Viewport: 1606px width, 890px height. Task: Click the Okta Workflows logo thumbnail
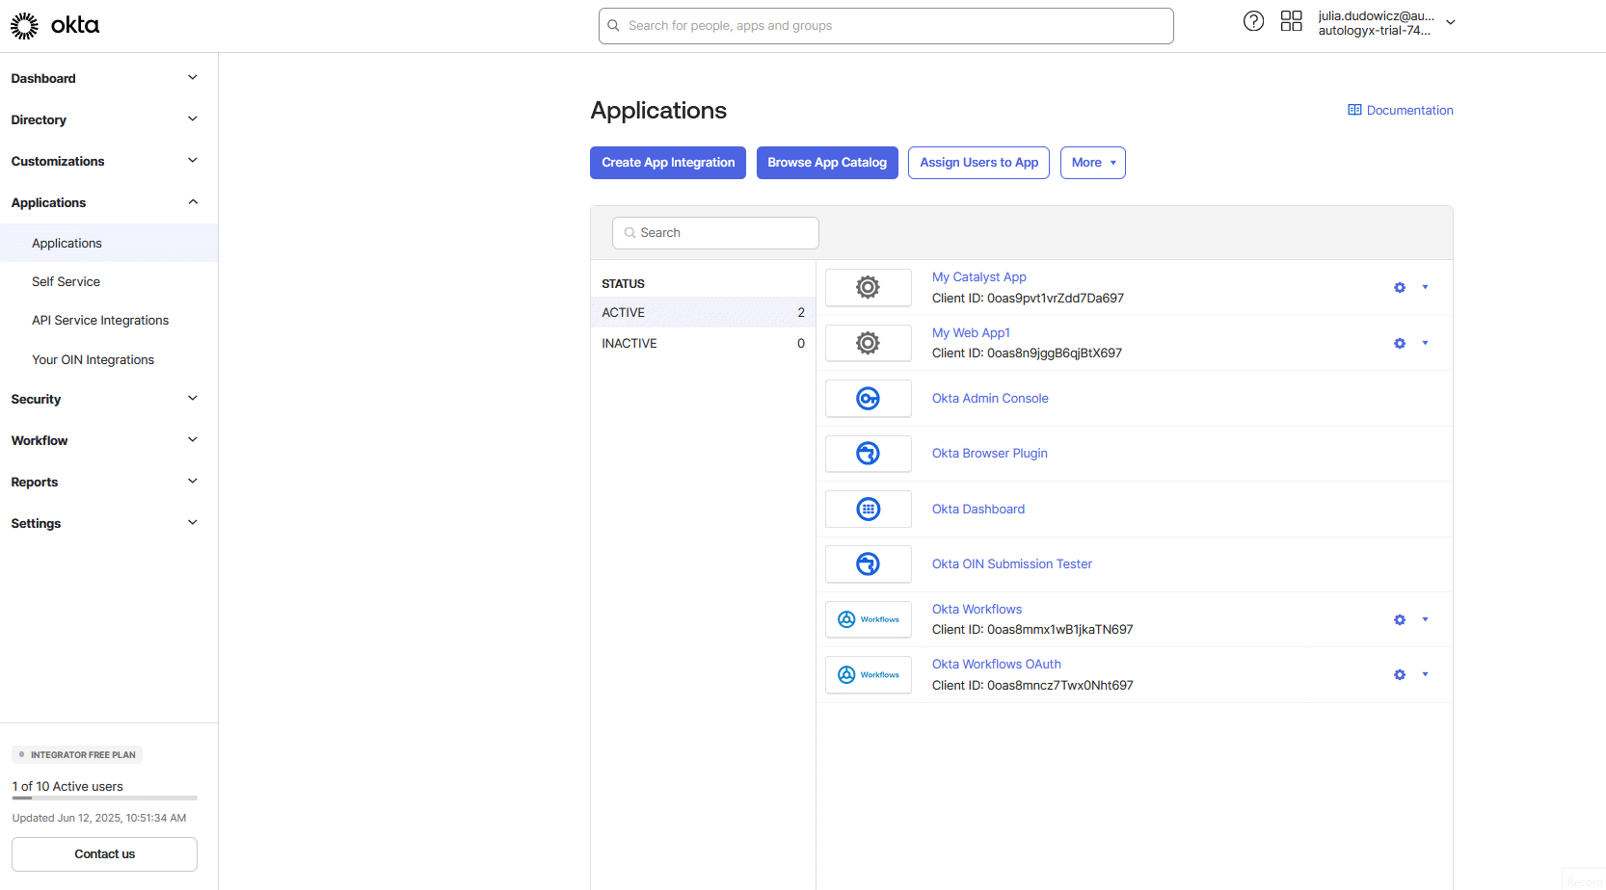click(869, 619)
